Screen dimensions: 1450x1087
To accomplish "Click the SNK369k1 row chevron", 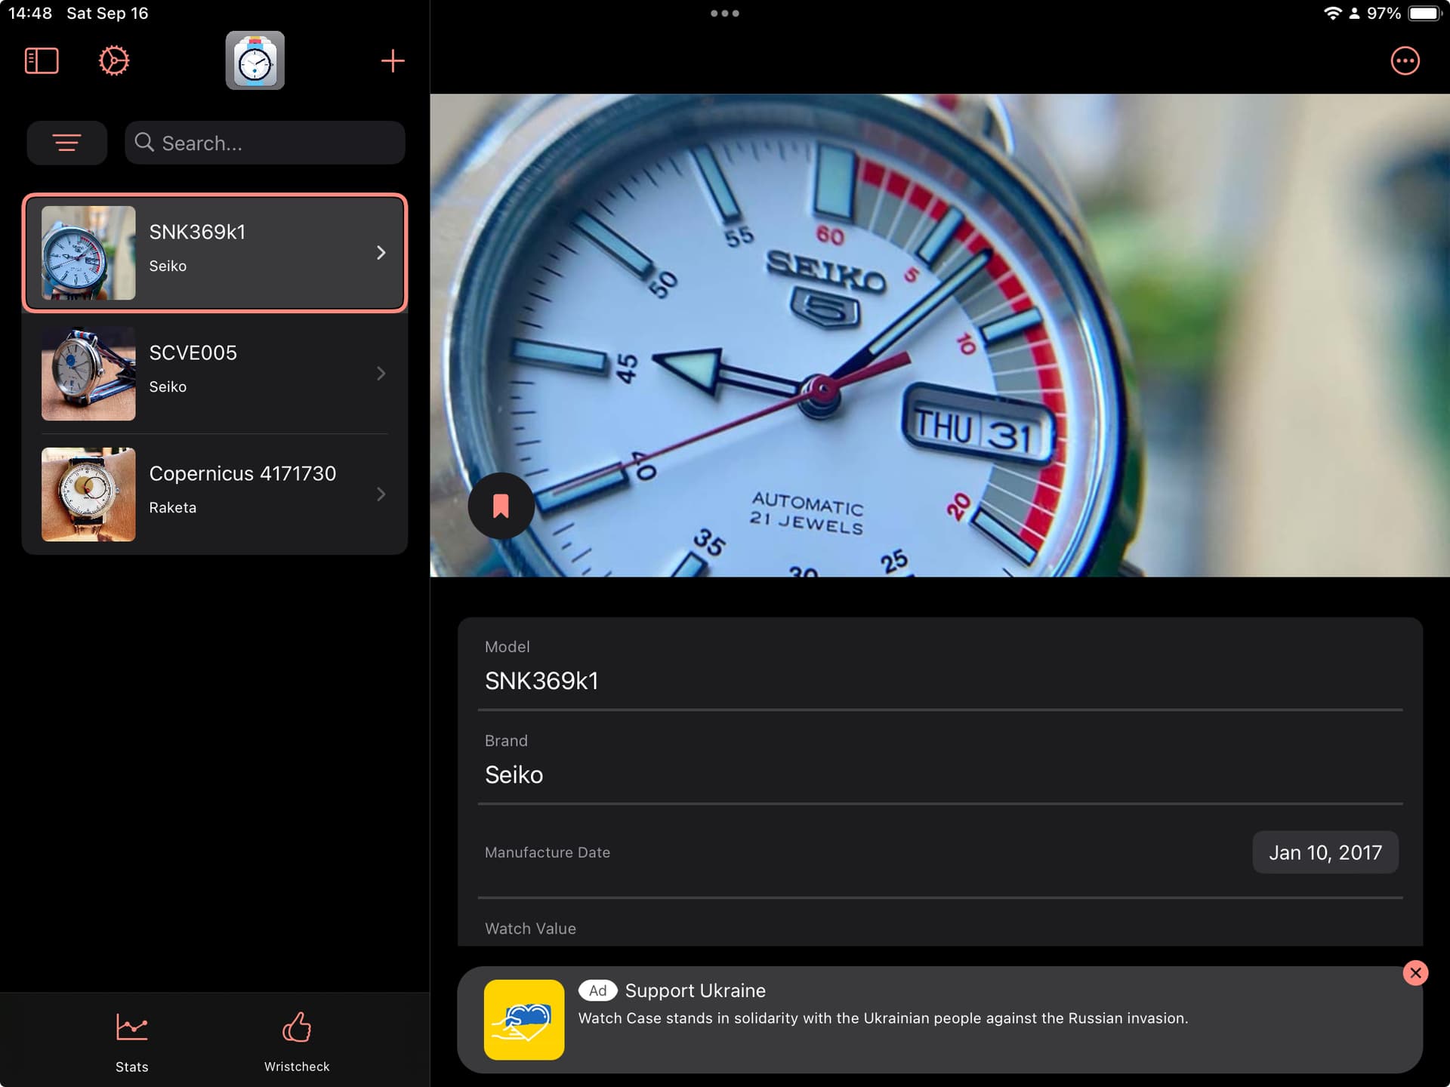I will 381,253.
